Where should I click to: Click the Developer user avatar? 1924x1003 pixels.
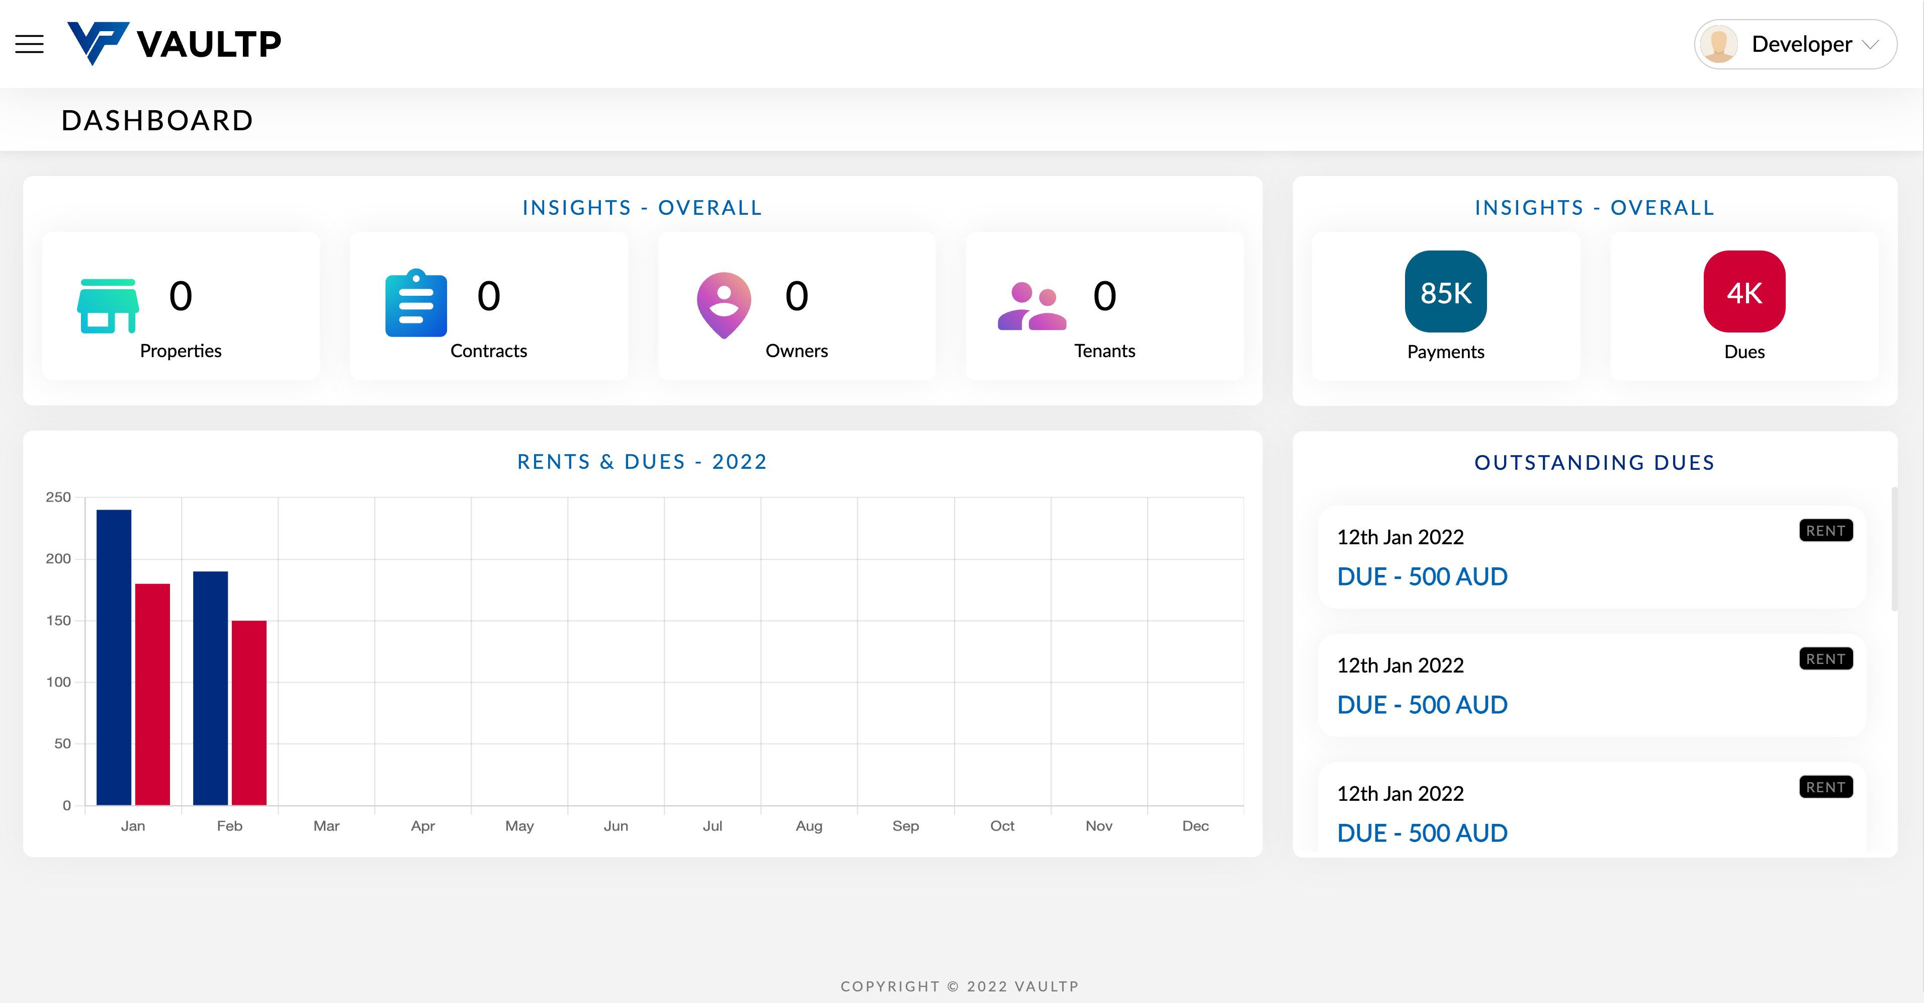[x=1719, y=44]
